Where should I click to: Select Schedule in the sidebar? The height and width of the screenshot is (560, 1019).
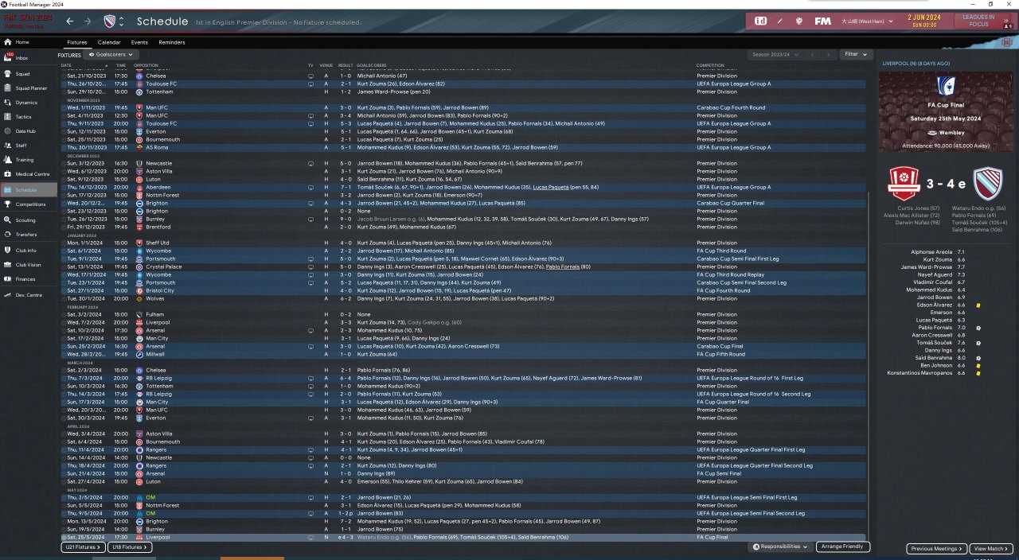pyautogui.click(x=29, y=190)
